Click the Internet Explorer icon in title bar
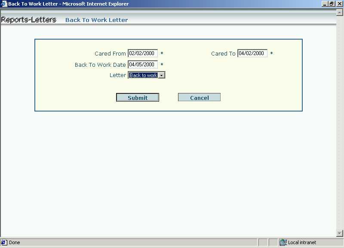Viewport: 344px width, 248px height. (4, 4)
